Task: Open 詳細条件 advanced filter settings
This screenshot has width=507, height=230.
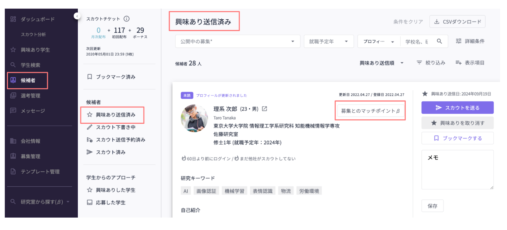Action: 470,41
